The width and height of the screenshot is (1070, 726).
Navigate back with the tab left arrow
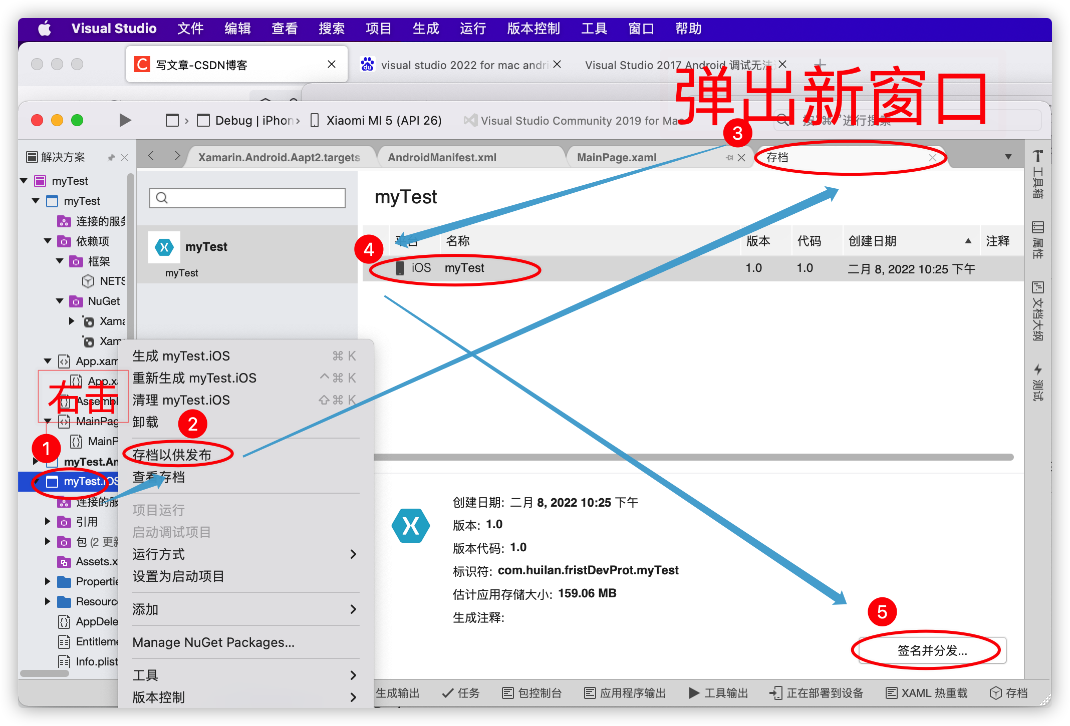pos(151,156)
